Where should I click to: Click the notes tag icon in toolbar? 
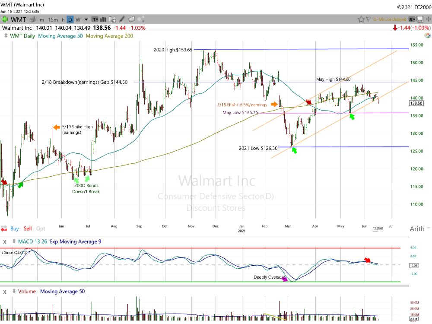132,19
